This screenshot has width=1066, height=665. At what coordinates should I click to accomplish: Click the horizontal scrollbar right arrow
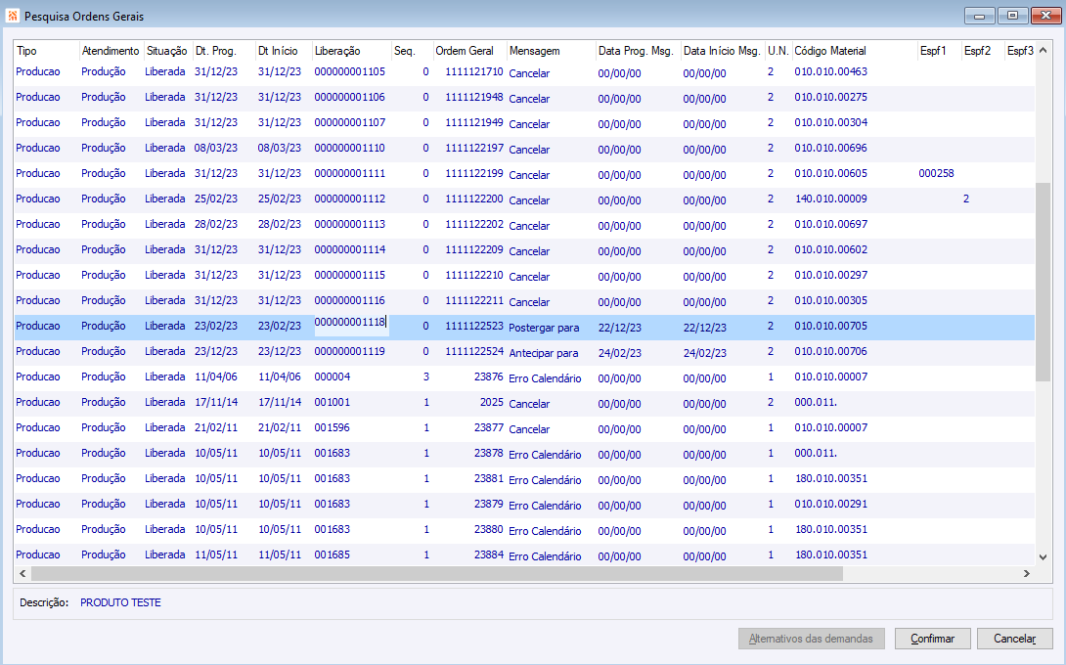[1027, 574]
